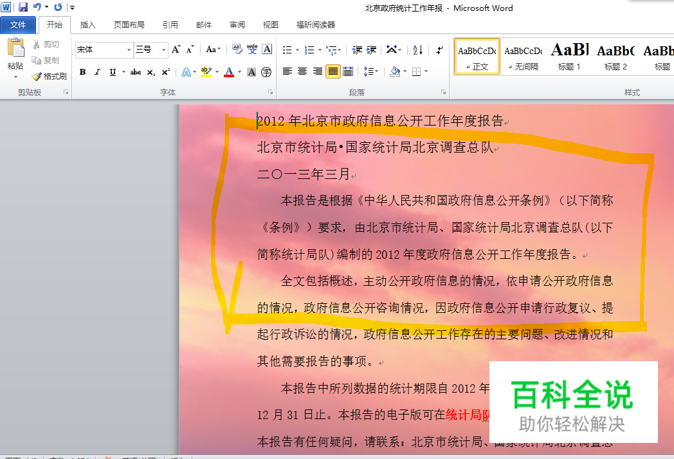Viewport: 674px width, 459px height.
Task: Switch to the 引用 (References) tab
Action: 170,25
